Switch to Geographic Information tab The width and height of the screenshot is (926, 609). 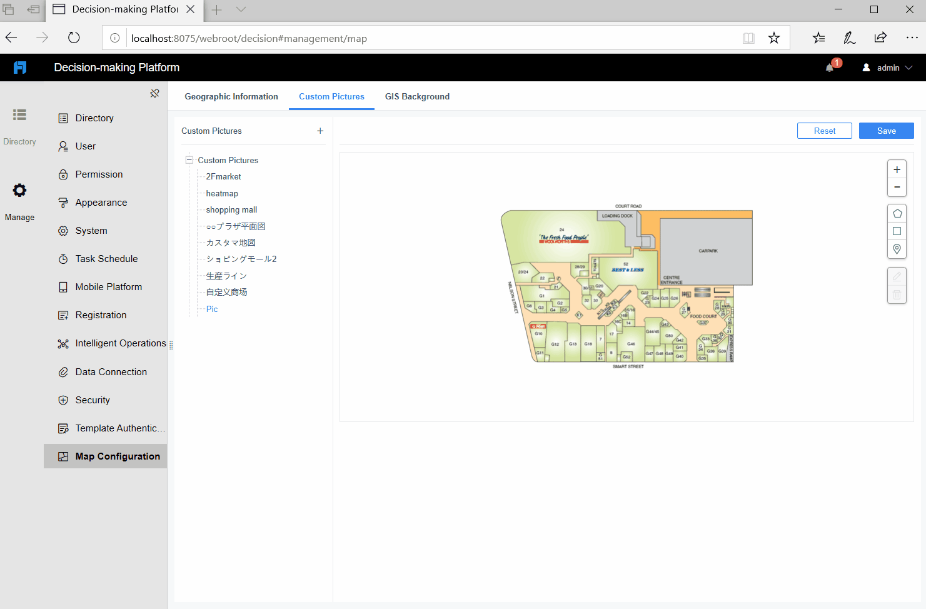[231, 96]
